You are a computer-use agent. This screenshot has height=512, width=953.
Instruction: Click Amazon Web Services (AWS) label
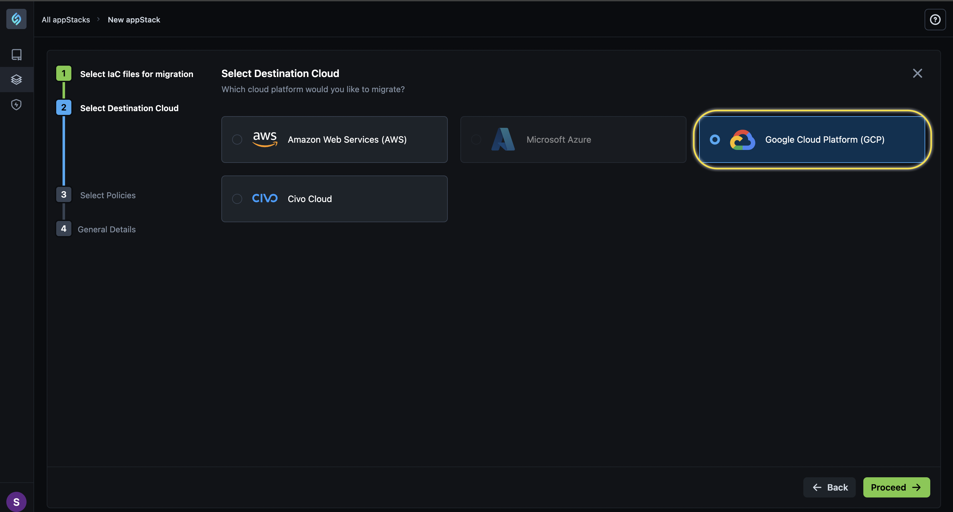click(x=347, y=140)
